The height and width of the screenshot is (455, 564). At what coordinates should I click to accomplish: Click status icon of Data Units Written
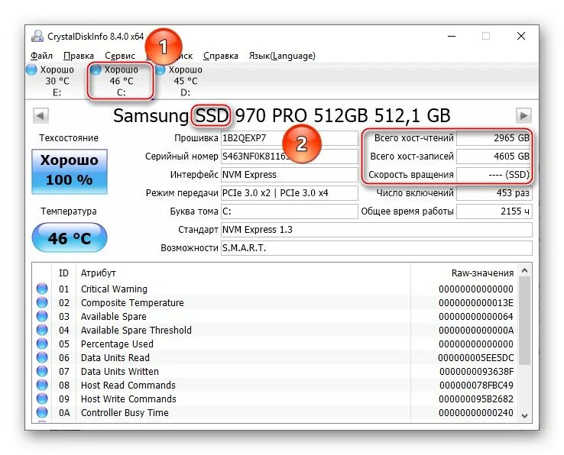[43, 371]
